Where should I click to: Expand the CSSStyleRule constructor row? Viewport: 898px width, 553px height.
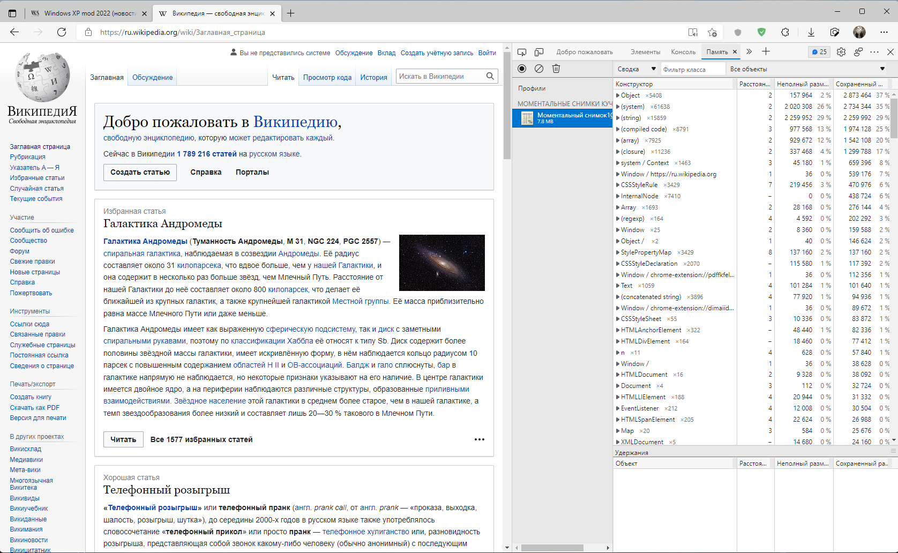618,185
